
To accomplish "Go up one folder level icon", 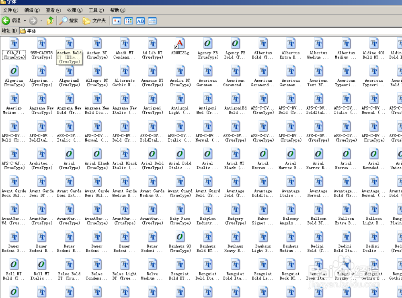I will click(x=50, y=20).
